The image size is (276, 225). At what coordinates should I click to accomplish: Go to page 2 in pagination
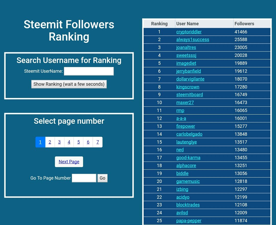pos(50,142)
